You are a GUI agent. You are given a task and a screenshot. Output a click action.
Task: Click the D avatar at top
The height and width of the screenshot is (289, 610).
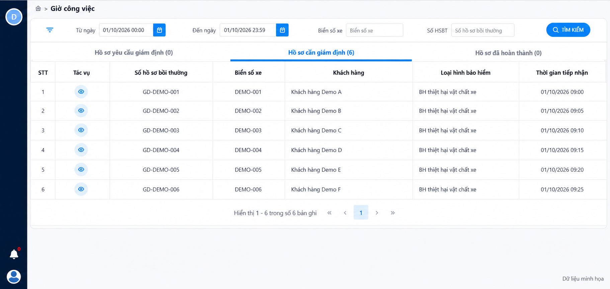tap(14, 17)
